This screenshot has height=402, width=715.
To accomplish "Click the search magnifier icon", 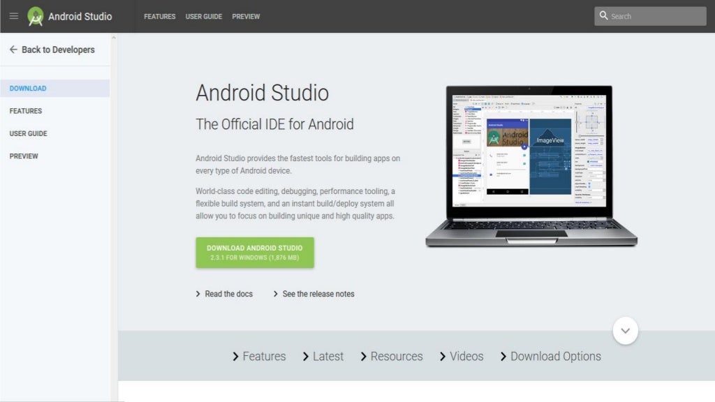I will pyautogui.click(x=604, y=16).
